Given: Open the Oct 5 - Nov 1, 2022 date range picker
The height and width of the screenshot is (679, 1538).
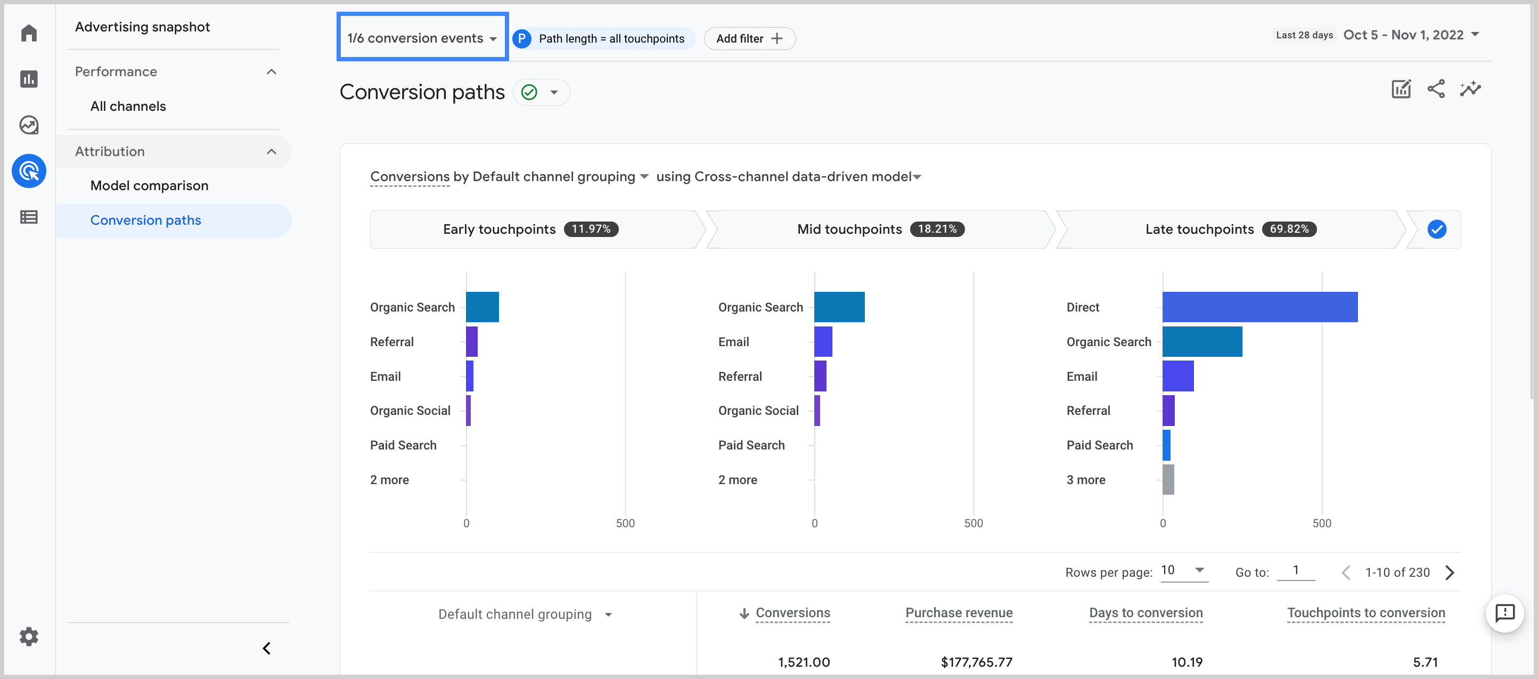Looking at the screenshot, I should (x=1411, y=35).
